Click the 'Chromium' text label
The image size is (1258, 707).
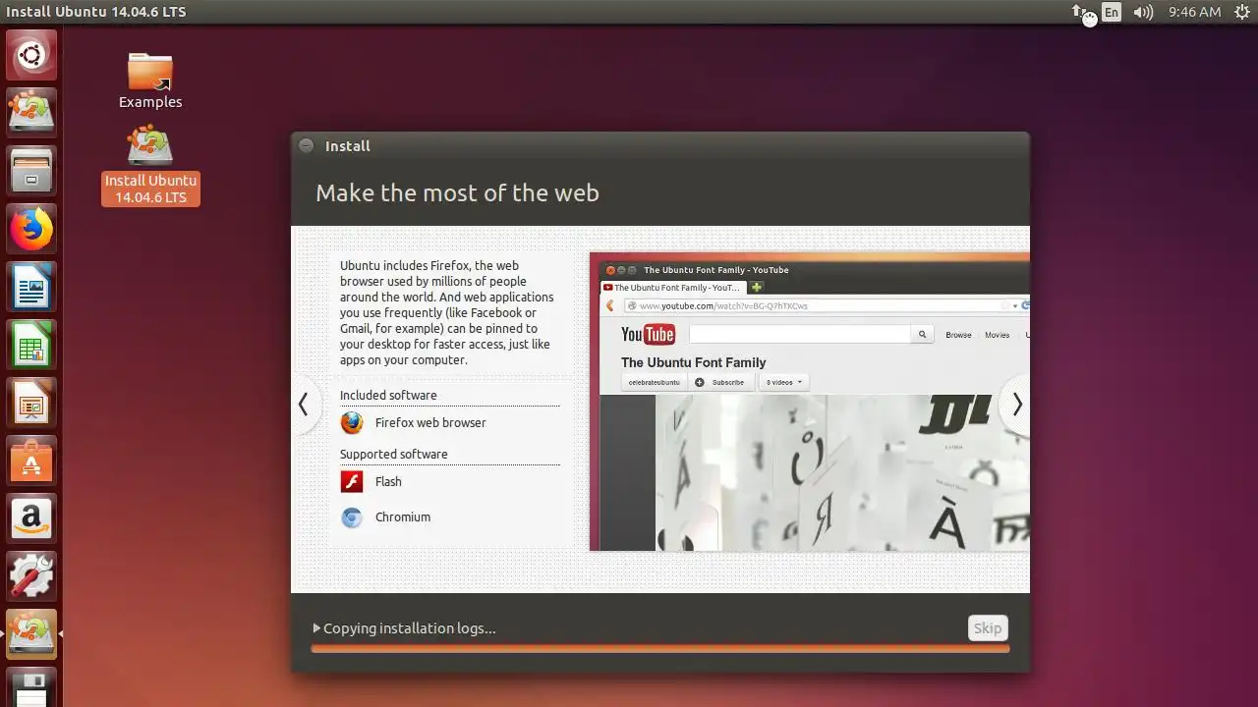click(403, 517)
